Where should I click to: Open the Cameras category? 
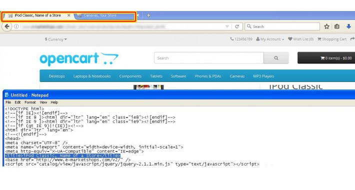point(237,76)
